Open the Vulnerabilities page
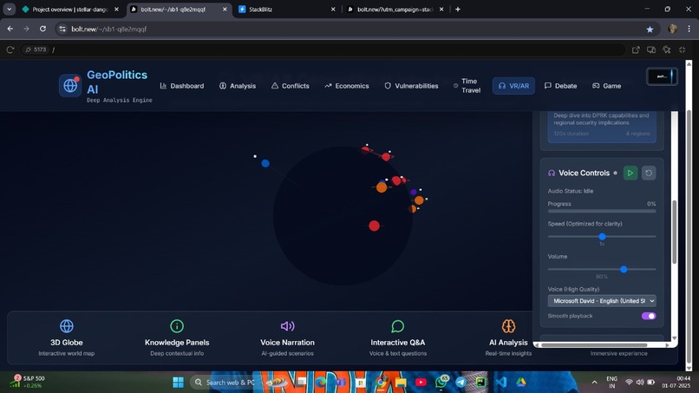Viewport: 699px width, 393px height. 411,86
